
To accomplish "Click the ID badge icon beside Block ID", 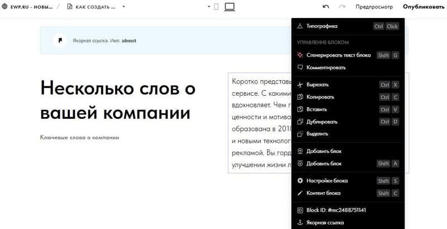I will (300, 211).
